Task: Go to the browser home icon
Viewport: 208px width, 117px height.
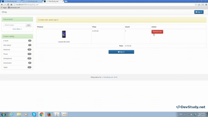Action: (x=11, y=5)
